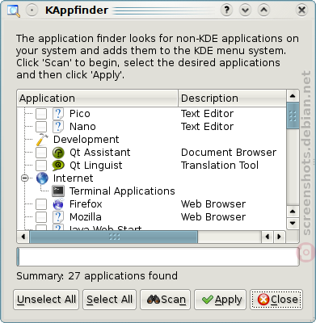The image size is (316, 323).
Task: Click the Terminal Applications monitor icon
Action: [x=58, y=191]
